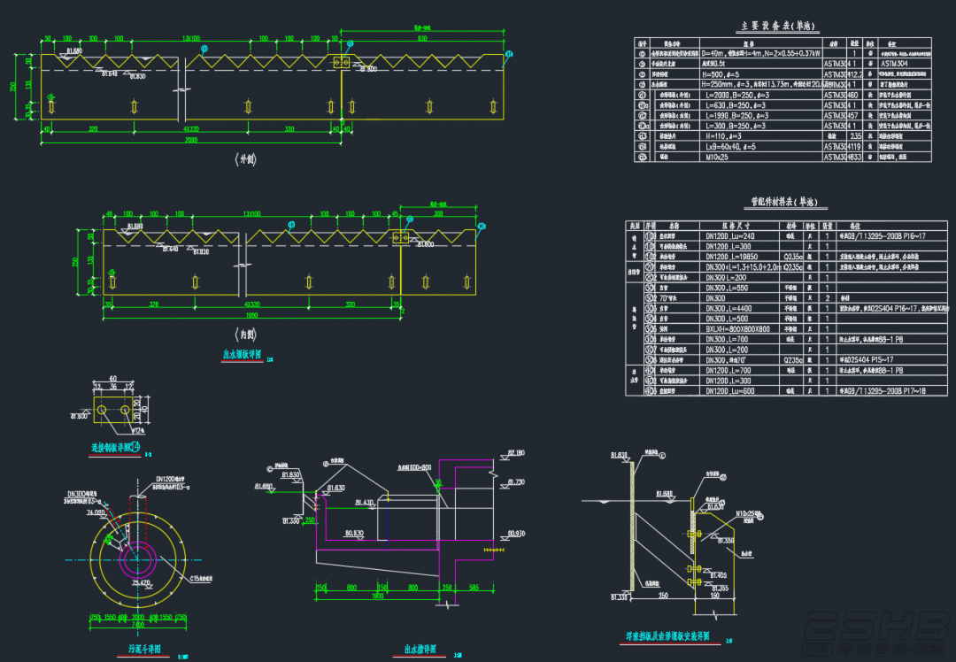Click the DN300, L=500 cell
This screenshot has width=956, height=662.
pyautogui.click(x=727, y=319)
